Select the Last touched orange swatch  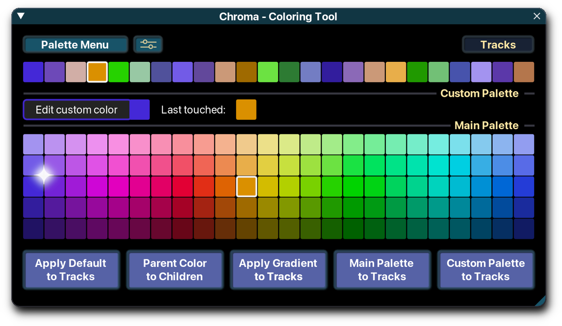(x=246, y=110)
